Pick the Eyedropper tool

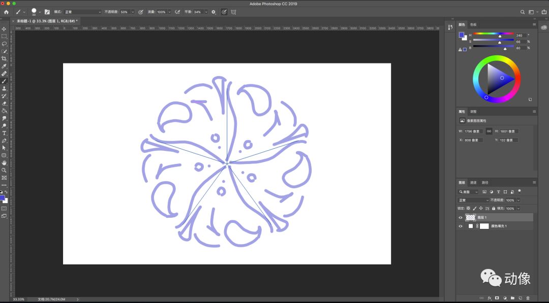pos(4,66)
